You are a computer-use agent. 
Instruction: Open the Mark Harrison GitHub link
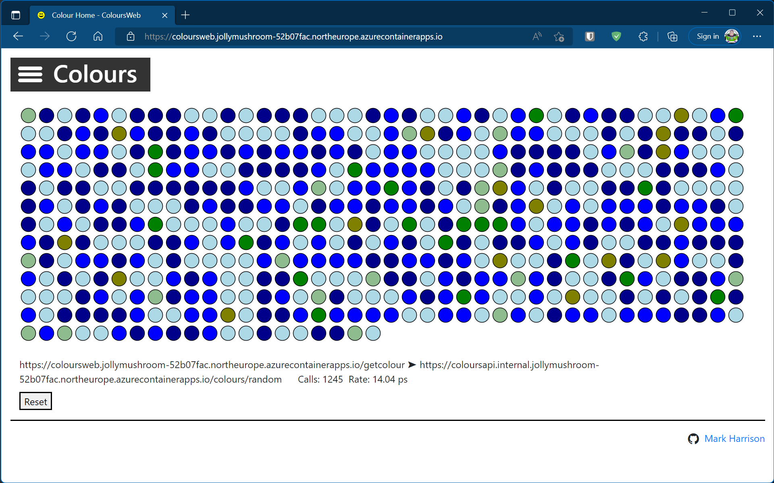[734, 439]
